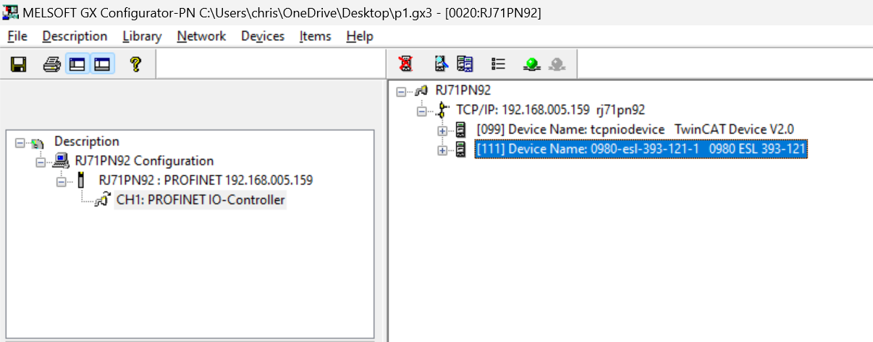Click the green online connect icon
Viewport: 873px width, 342px height.
click(531, 64)
